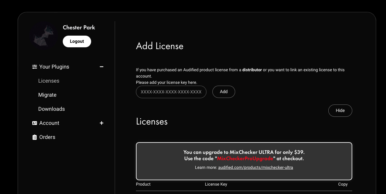Select Account in sidebar

point(49,123)
